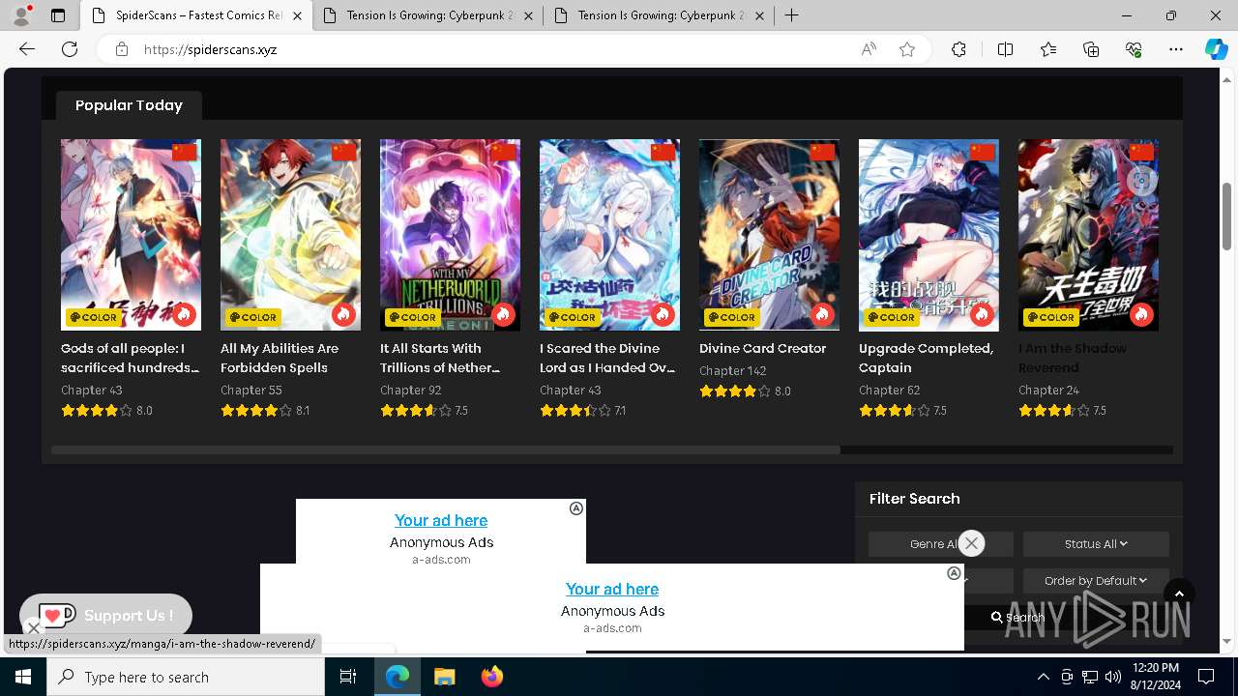1238x696 pixels.
Task: Launch the Copilot sidebar
Action: [1216, 49]
